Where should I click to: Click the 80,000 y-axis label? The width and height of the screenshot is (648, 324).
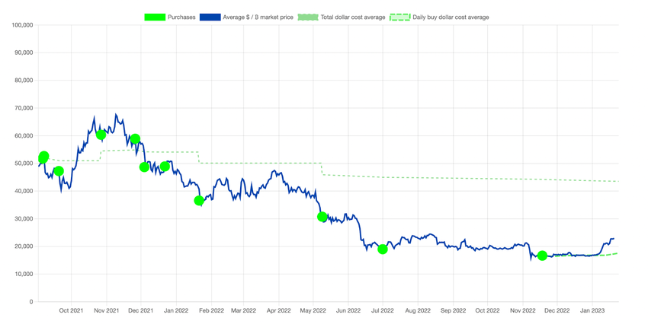click(x=24, y=81)
